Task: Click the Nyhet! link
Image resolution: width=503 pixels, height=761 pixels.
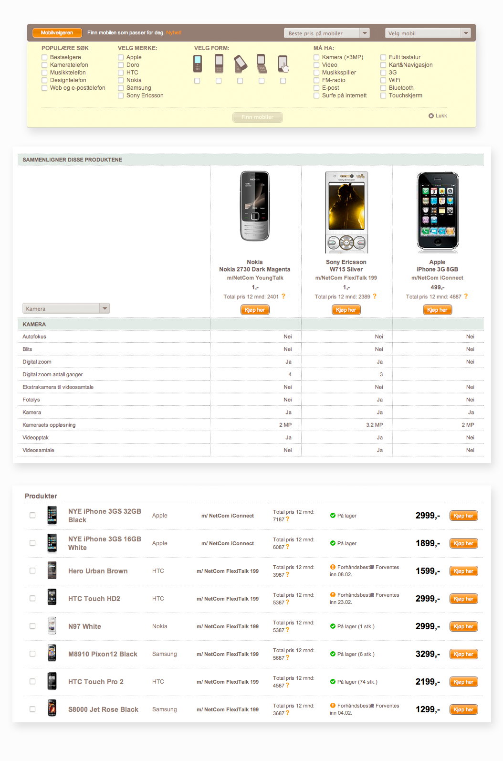Action: tap(174, 32)
